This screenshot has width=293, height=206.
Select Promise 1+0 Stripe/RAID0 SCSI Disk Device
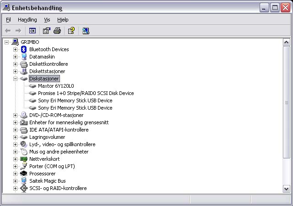(x=86, y=93)
